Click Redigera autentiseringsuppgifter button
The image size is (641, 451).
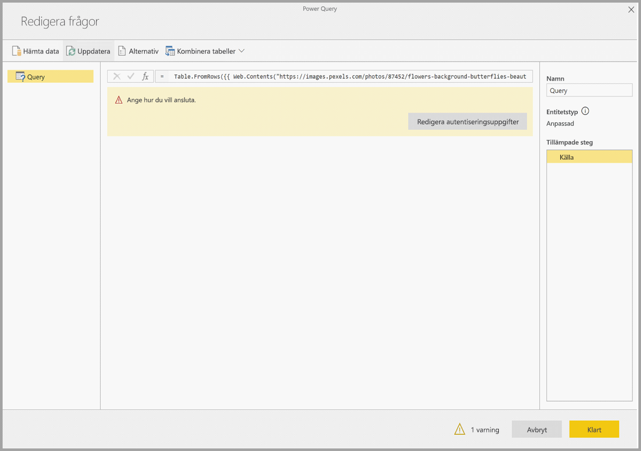pos(468,121)
